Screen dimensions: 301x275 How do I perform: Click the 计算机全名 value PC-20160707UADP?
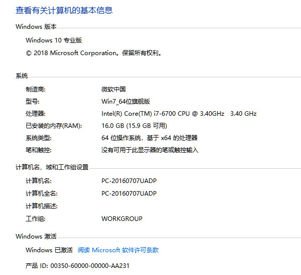129,193
